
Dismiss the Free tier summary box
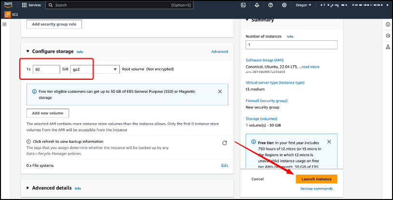point(329,142)
